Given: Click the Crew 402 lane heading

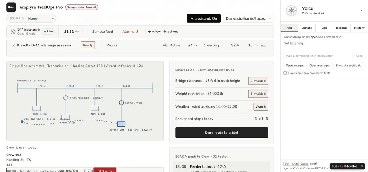Looking at the screenshot, I should point(14,155).
